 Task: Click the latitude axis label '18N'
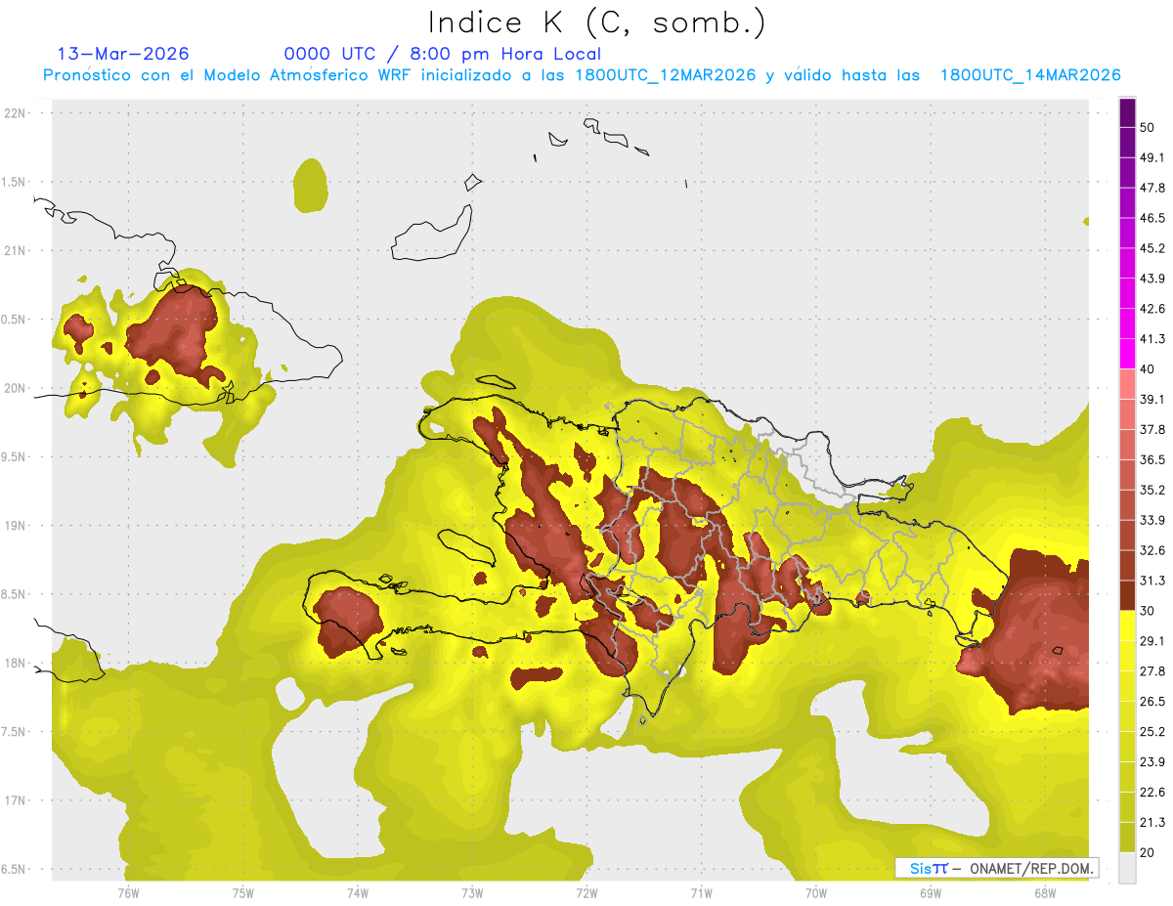[x=16, y=663]
